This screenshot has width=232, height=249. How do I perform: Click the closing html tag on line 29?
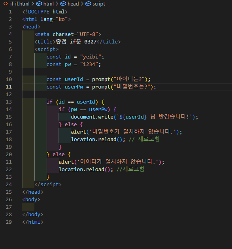click(33, 222)
